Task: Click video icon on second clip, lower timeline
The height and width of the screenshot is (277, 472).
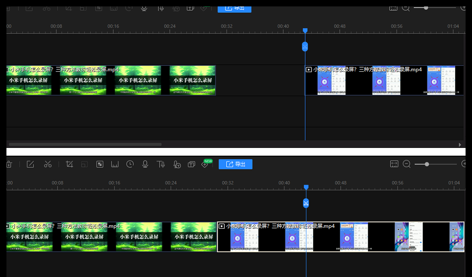Action: (x=221, y=226)
